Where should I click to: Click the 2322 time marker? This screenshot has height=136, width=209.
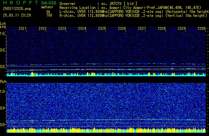(43, 29)
